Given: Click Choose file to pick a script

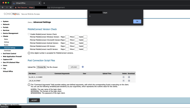Looking at the screenshot, I should 41,67.
